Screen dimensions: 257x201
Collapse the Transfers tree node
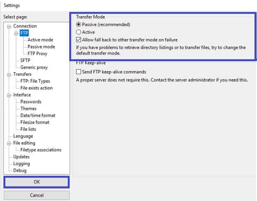(9, 74)
